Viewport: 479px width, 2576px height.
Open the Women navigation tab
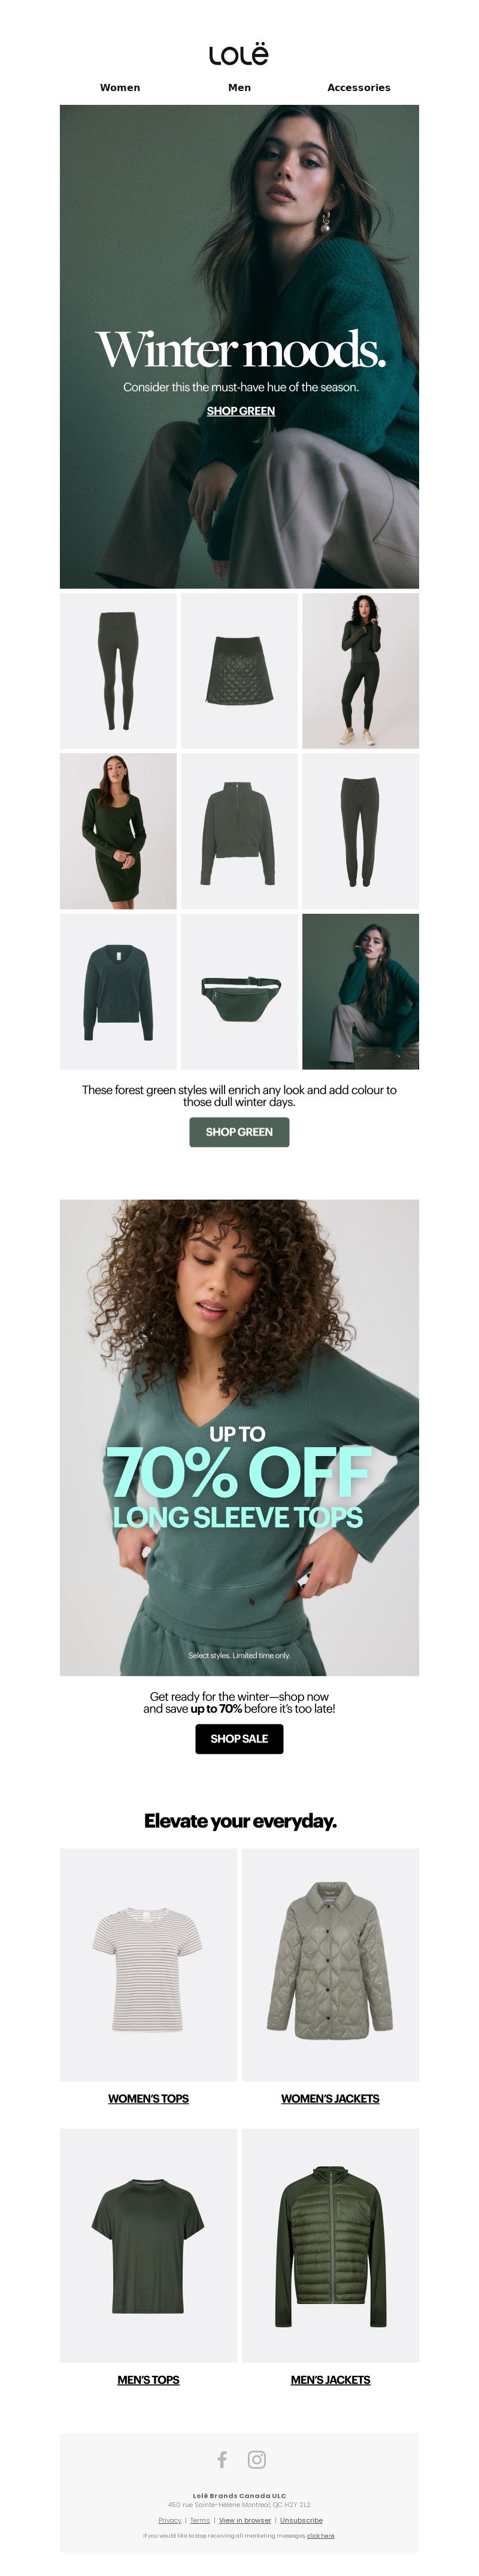120,88
